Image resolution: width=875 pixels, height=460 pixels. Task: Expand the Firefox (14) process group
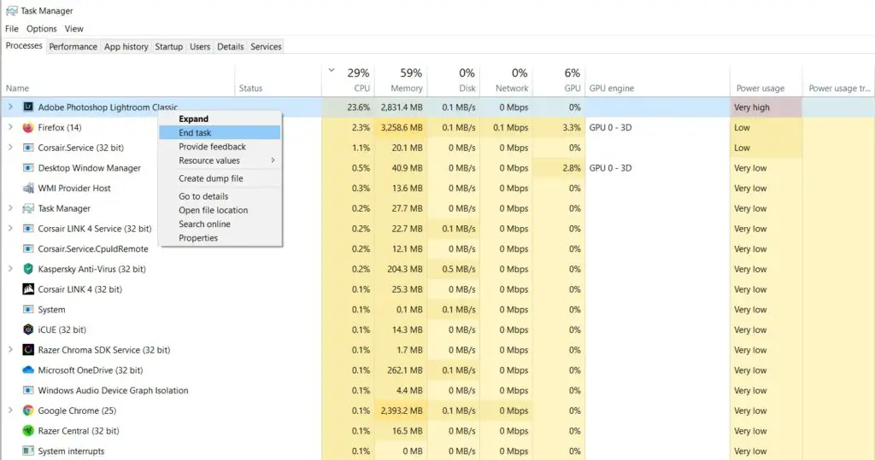(10, 127)
